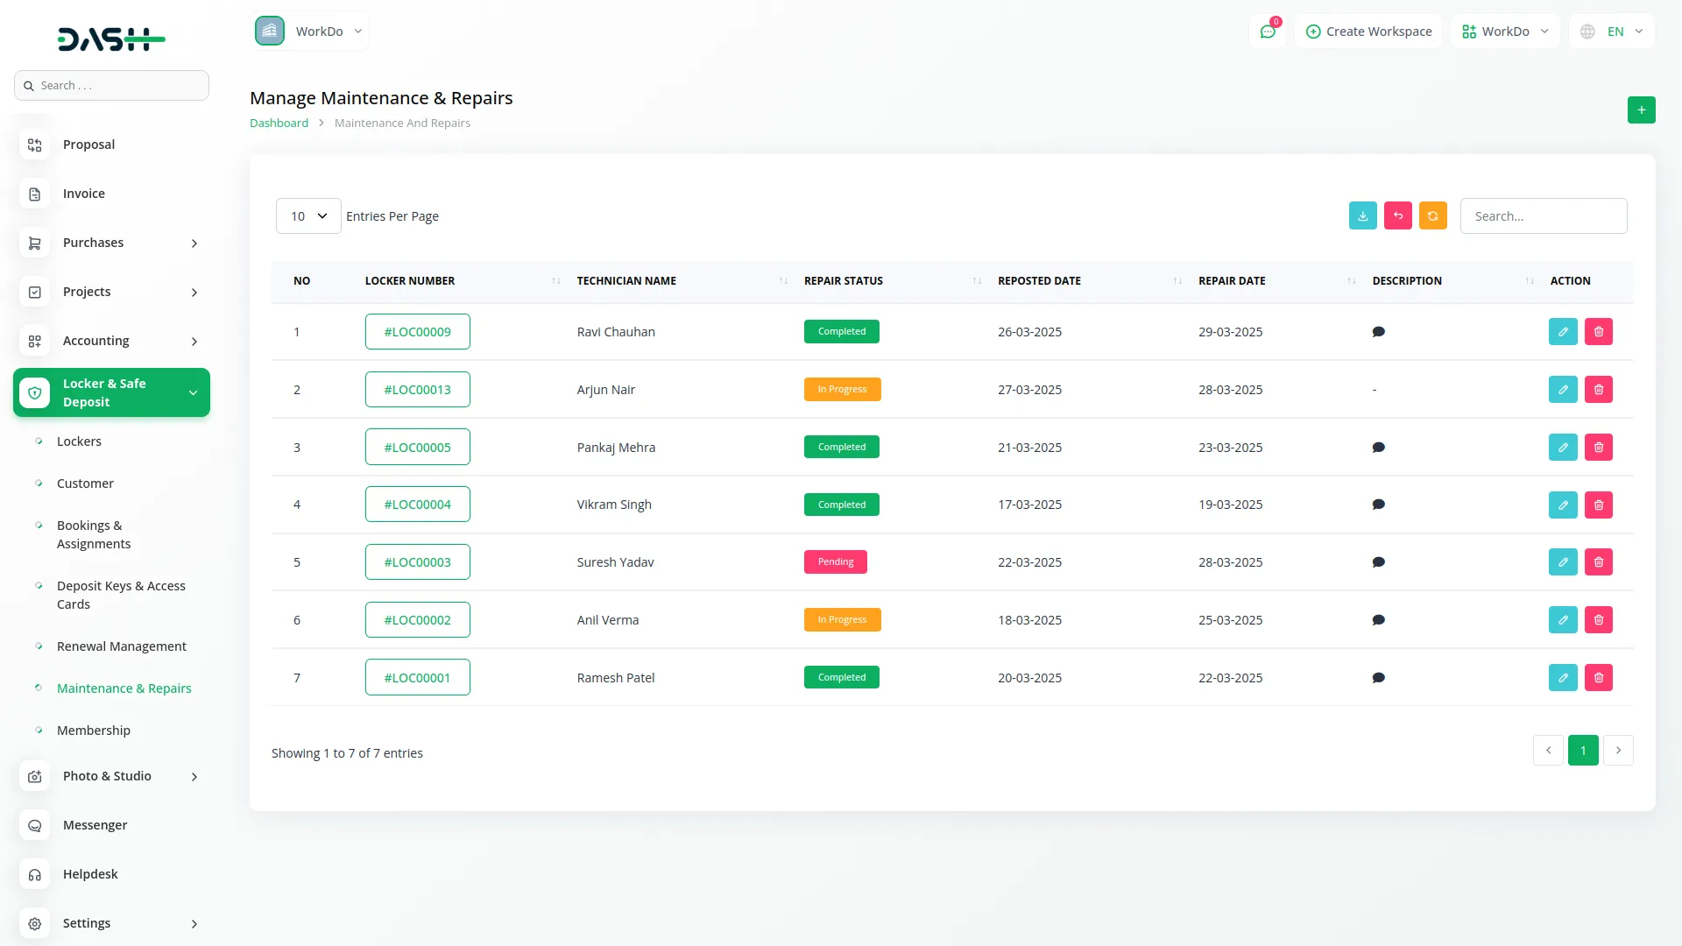Open the export/download icon above the table

click(x=1362, y=215)
